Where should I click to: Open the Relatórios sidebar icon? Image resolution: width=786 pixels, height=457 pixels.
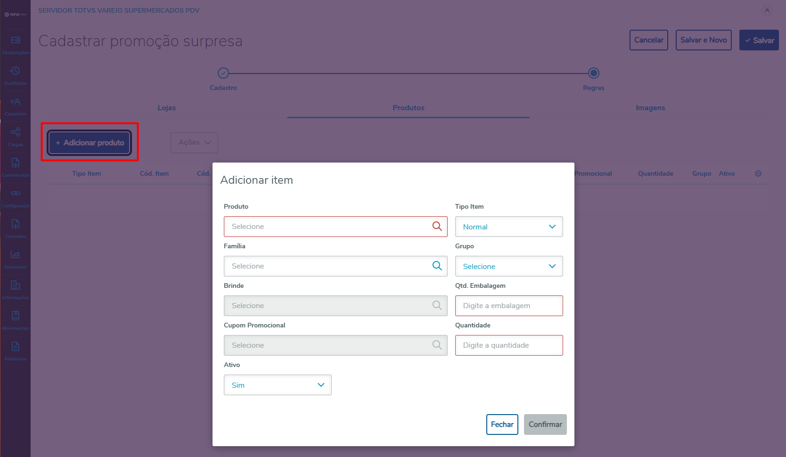(16, 347)
